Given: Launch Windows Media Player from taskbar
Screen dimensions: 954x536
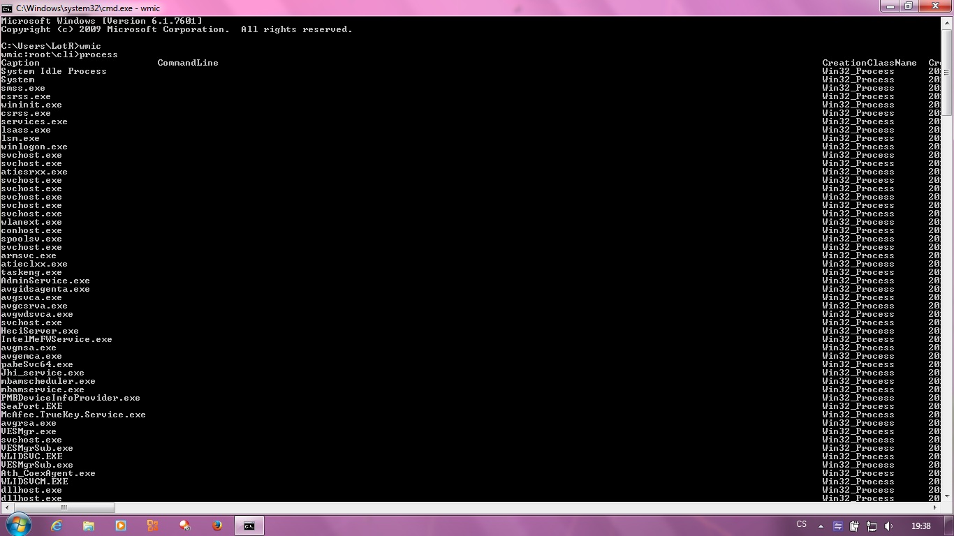Looking at the screenshot, I should 121,526.
